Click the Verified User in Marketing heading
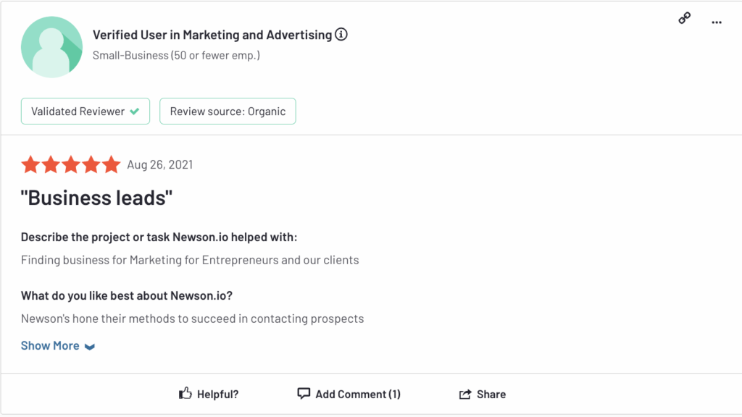742x417 pixels. tap(212, 35)
